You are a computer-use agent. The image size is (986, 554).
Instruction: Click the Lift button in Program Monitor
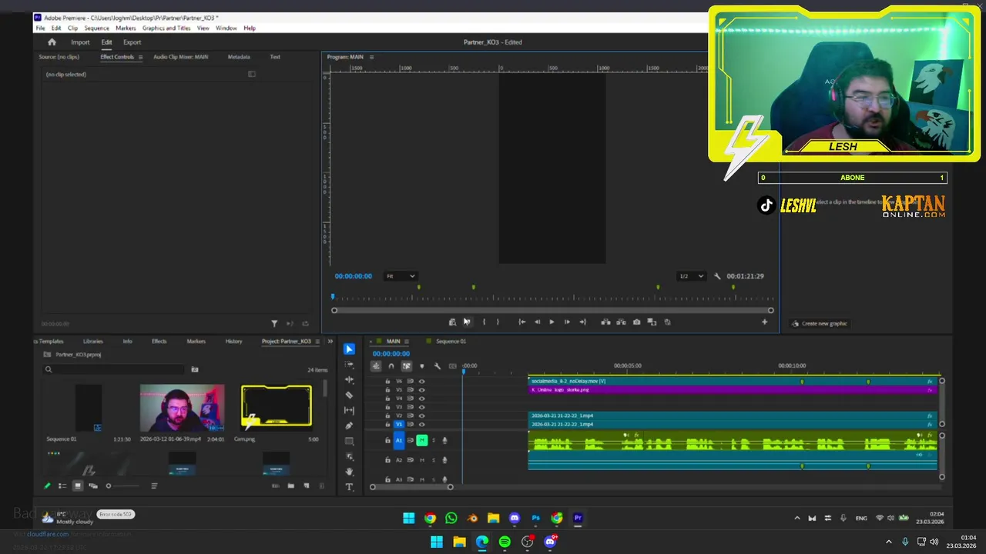point(605,322)
